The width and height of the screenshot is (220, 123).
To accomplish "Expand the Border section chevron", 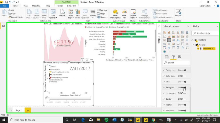I will [164, 99].
